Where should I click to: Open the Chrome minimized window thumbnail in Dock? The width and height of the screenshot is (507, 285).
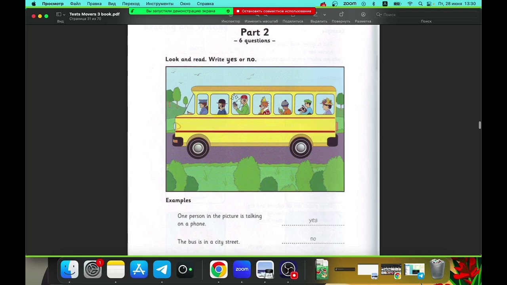[x=391, y=270]
